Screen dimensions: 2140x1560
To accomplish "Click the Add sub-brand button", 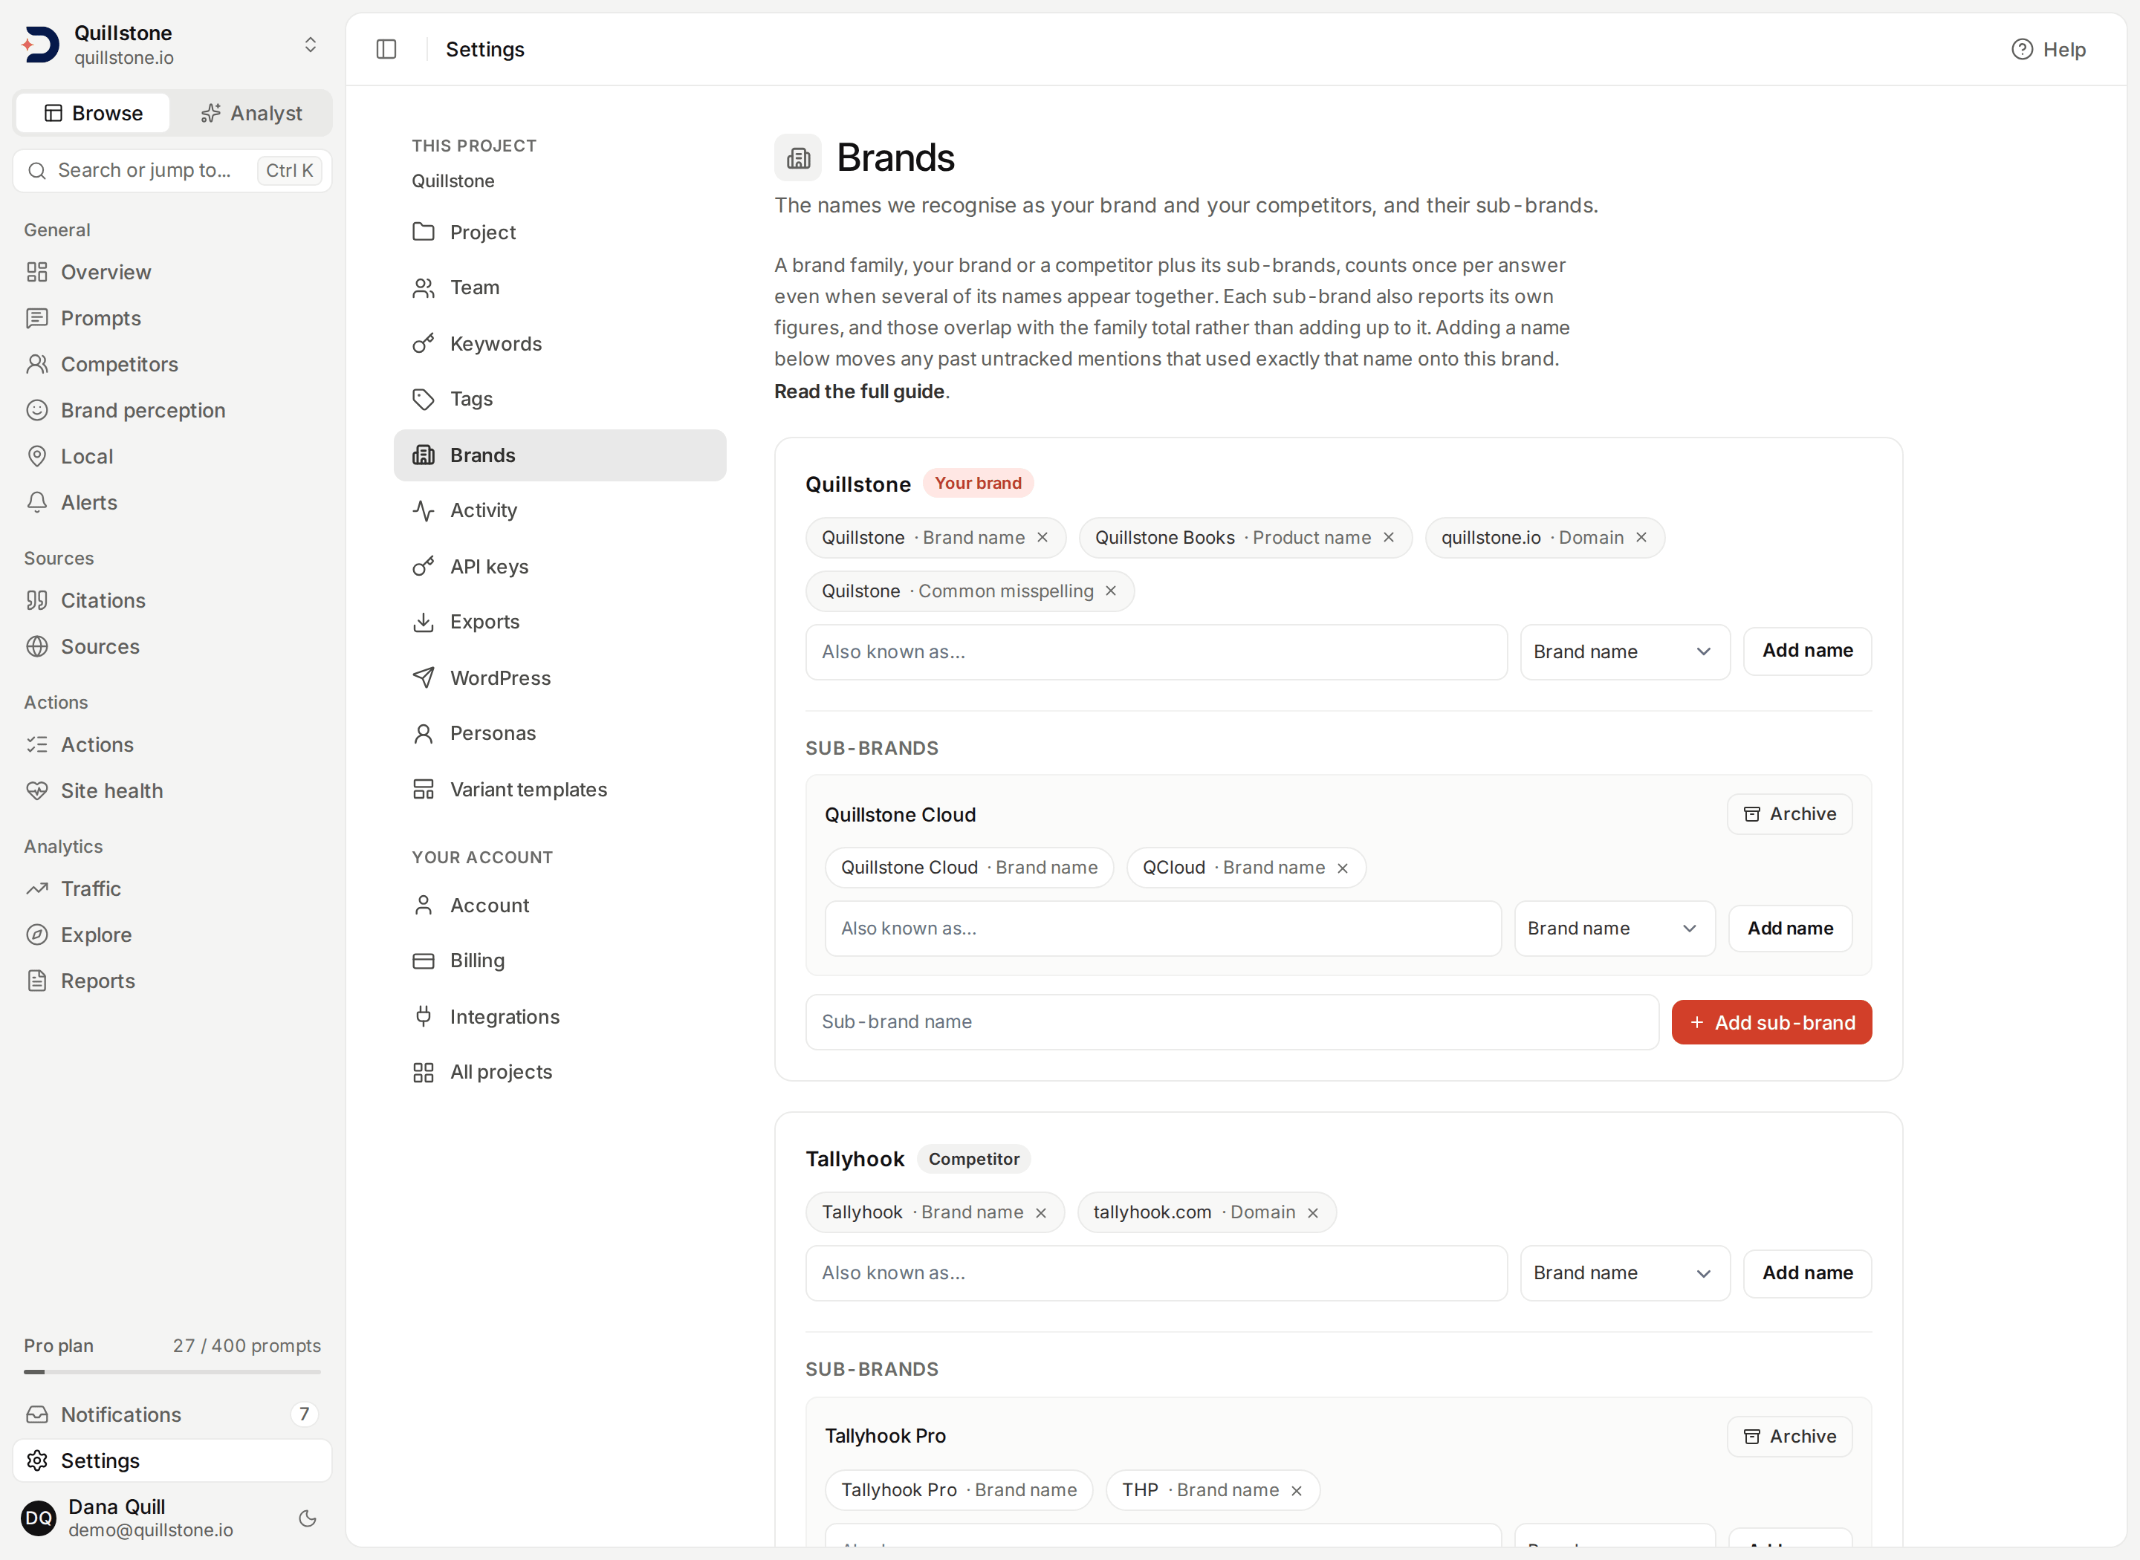I will pos(1771,1021).
